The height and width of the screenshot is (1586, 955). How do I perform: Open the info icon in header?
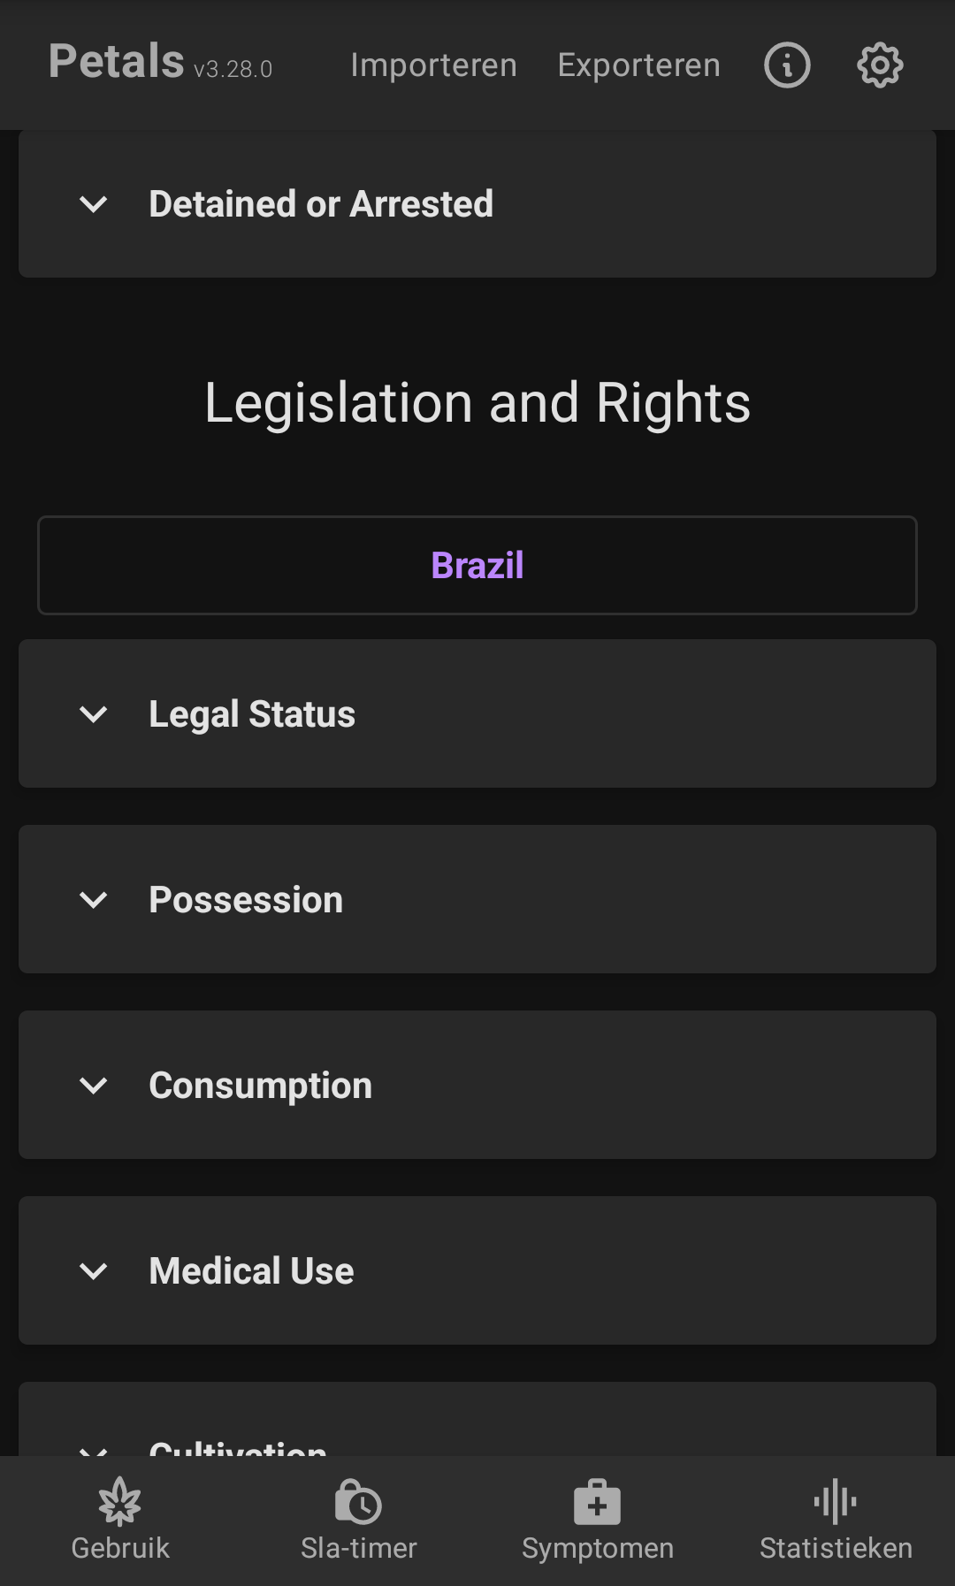pyautogui.click(x=787, y=65)
